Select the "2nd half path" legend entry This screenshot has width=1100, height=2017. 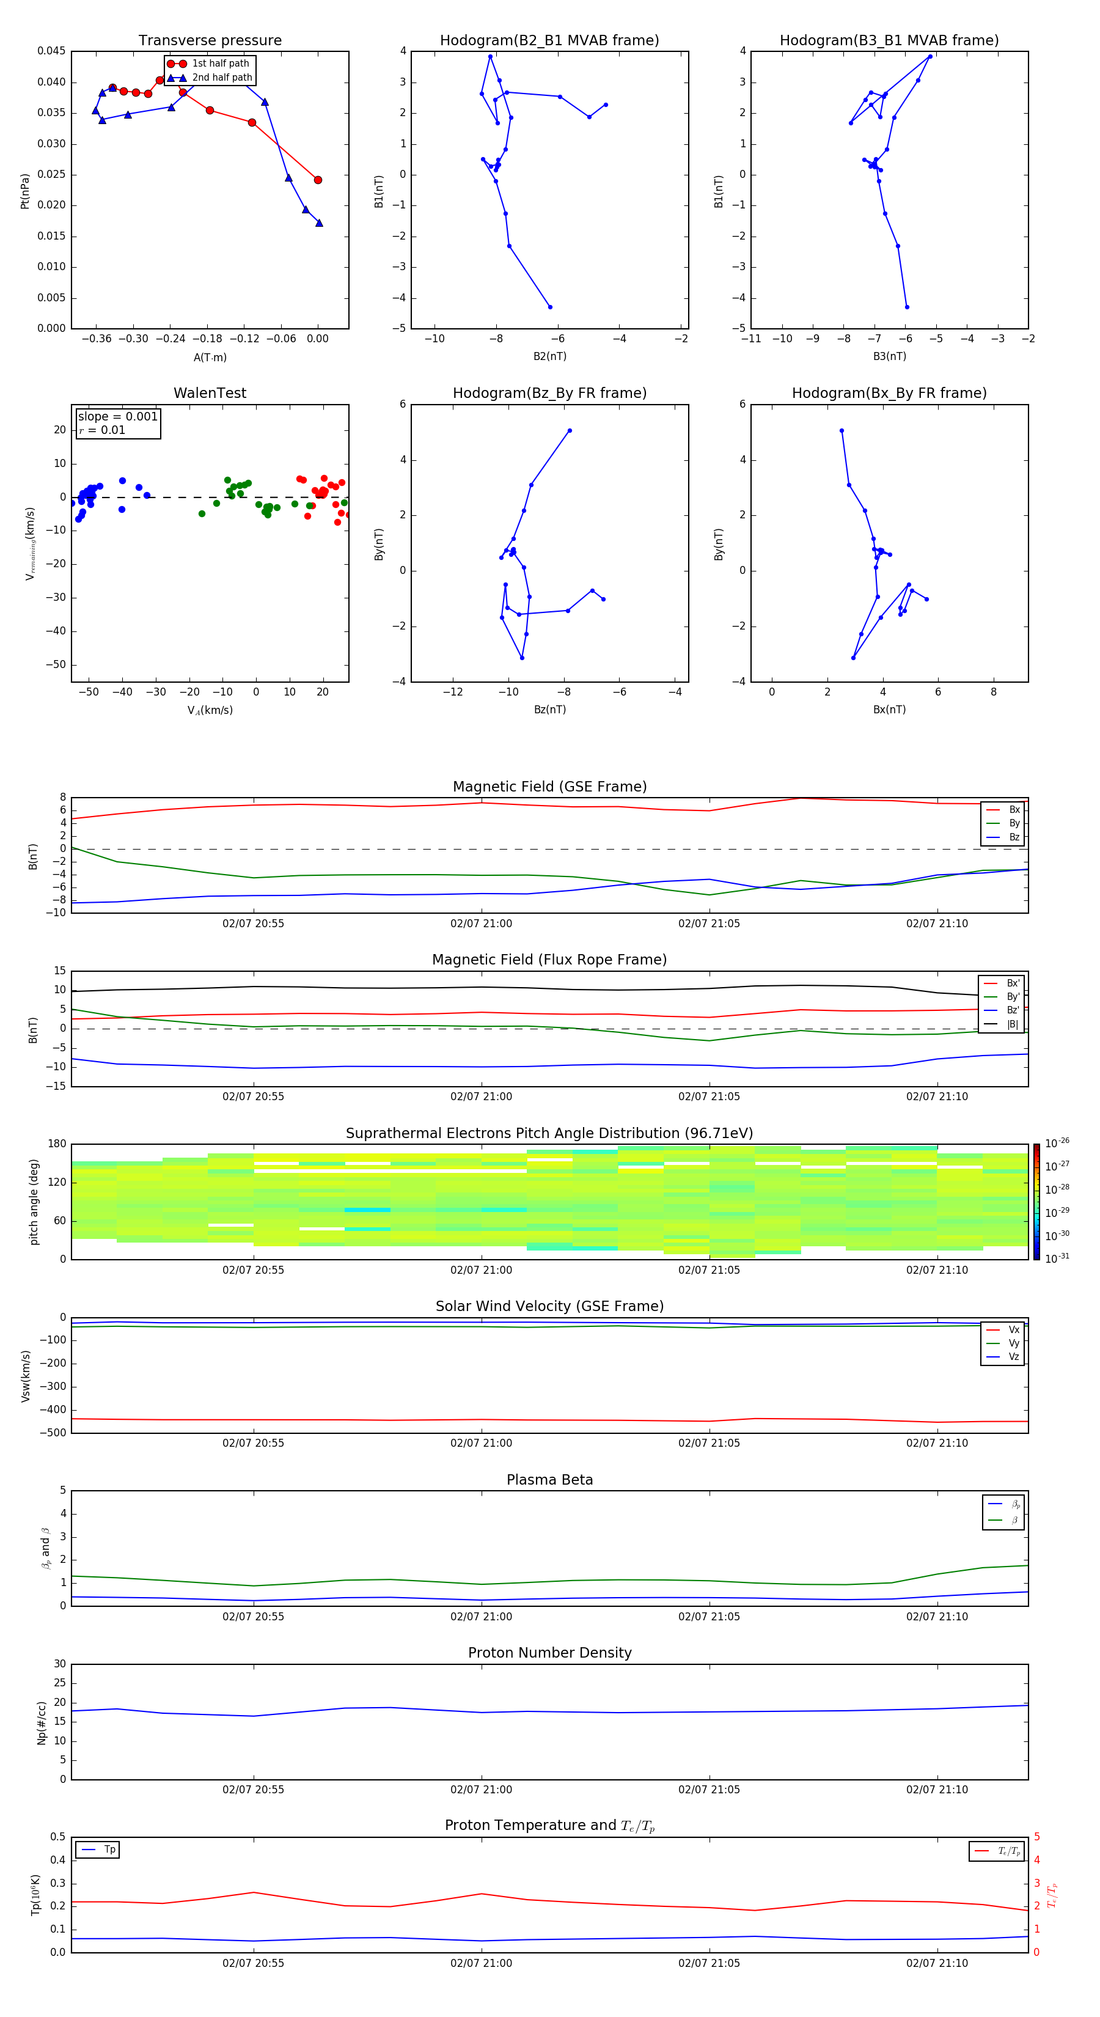click(210, 78)
